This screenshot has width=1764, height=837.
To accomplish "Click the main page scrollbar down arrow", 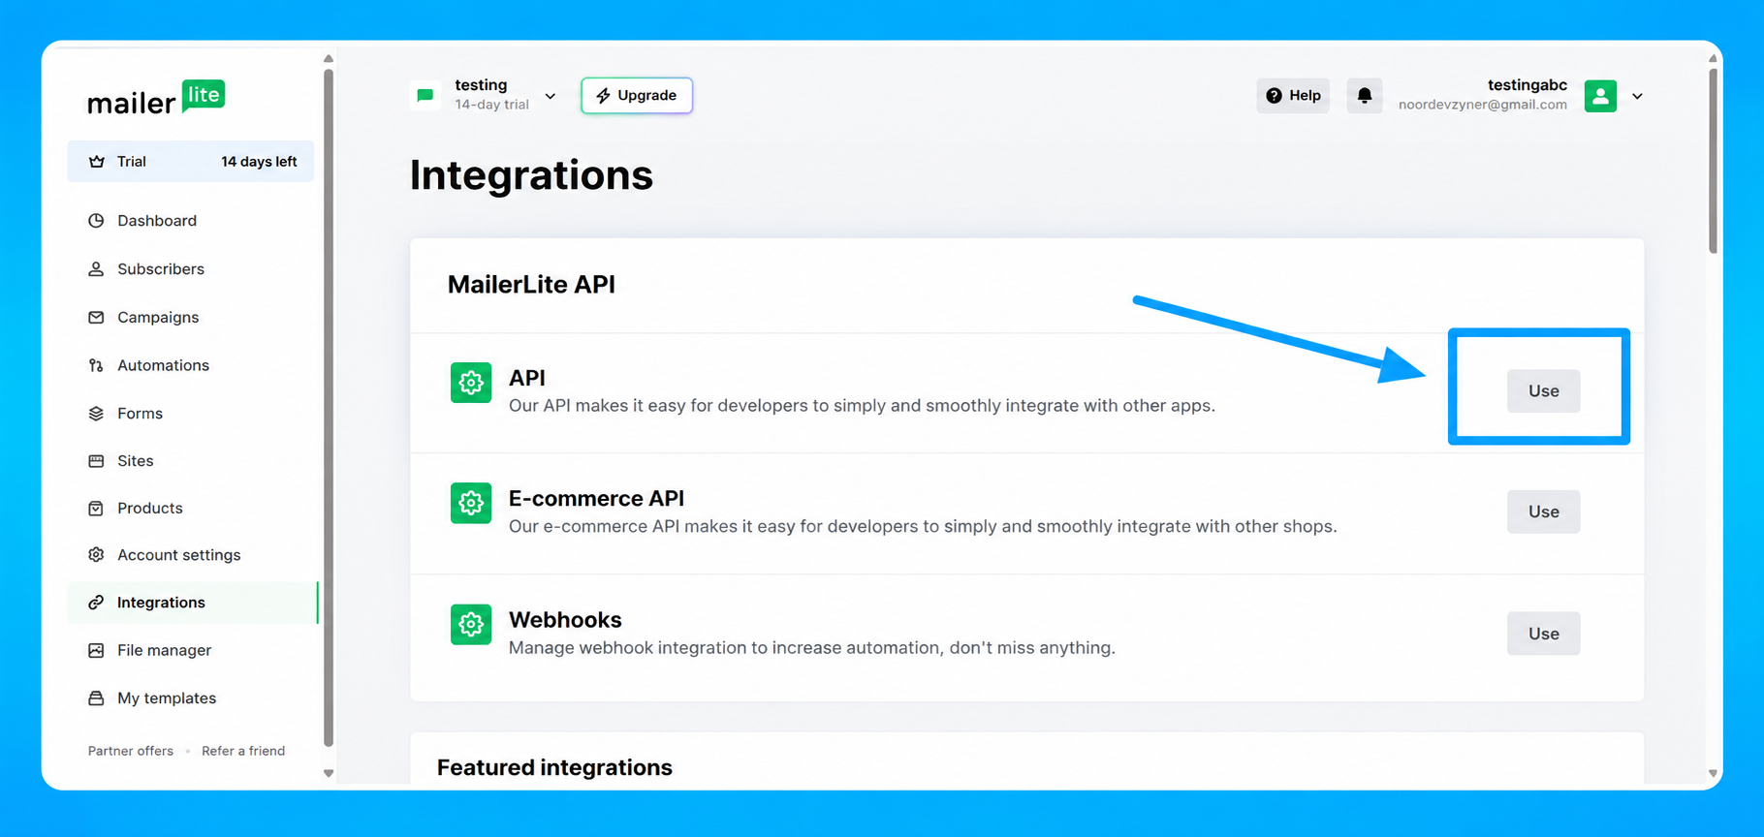I will coord(1714,773).
